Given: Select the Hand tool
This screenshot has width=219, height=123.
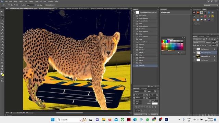Looking at the screenshot, I should tap(2, 66).
